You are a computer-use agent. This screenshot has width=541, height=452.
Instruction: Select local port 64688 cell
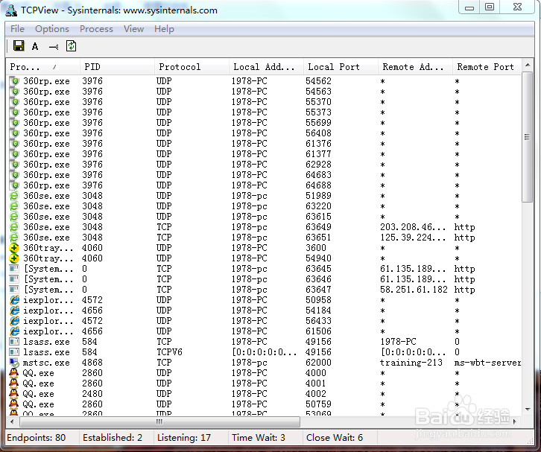pyautogui.click(x=318, y=185)
